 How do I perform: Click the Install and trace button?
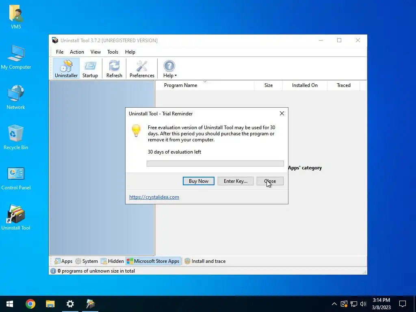coord(205,261)
